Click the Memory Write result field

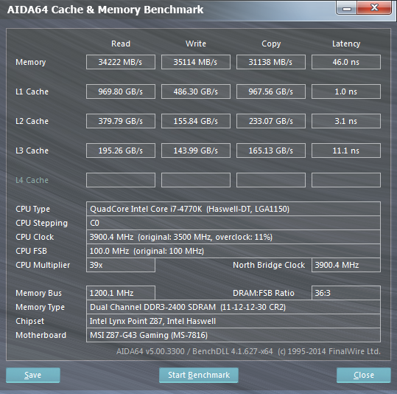click(196, 62)
